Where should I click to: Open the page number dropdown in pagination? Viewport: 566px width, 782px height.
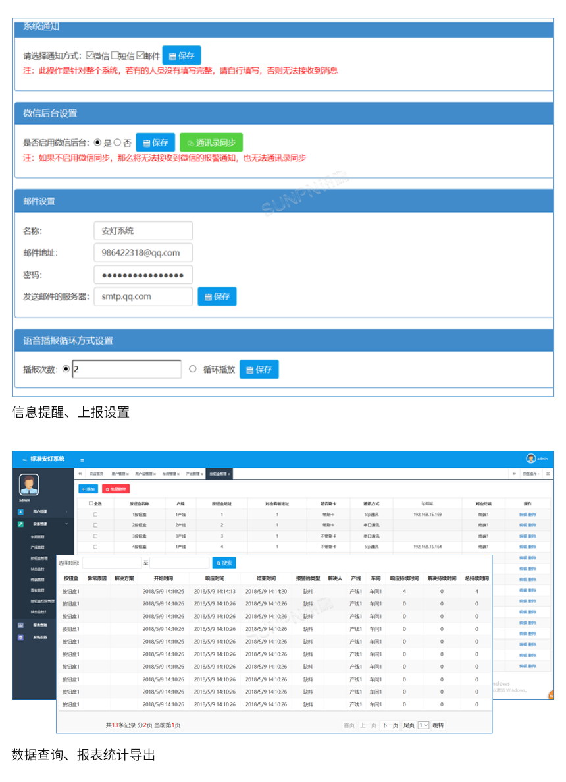pyautogui.click(x=424, y=725)
